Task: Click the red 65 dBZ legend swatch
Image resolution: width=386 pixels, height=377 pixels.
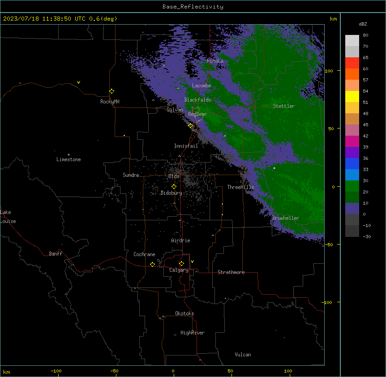Action: [352, 63]
